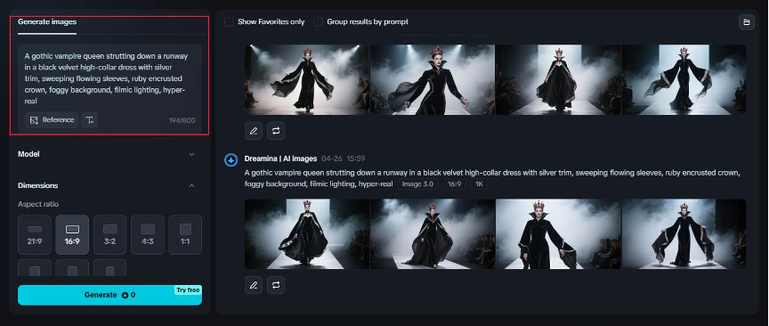Click the 16:9 tag in result header
This screenshot has width=769, height=326.
455,184
